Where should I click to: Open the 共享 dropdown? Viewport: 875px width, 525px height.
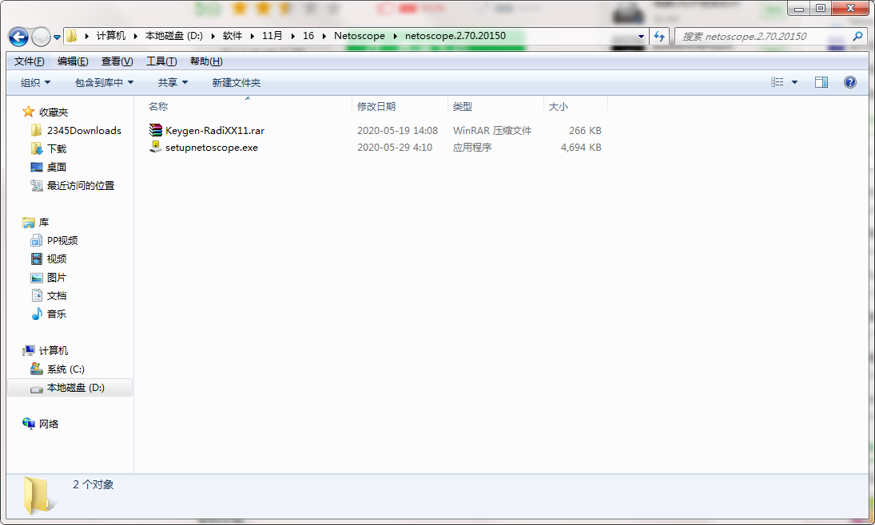click(173, 82)
